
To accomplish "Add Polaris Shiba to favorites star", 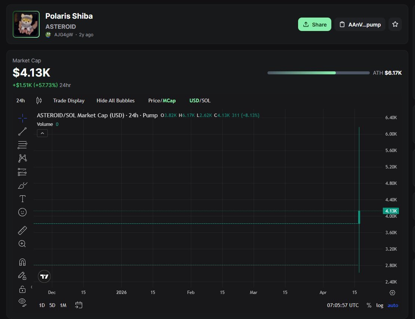I will (x=395, y=24).
